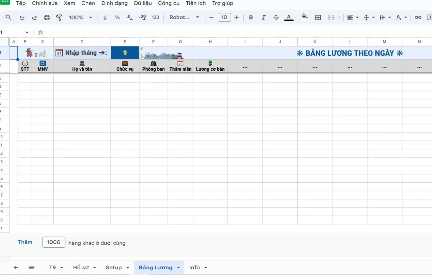Click the insert link icon
Image resolution: width=432 pixels, height=275 pixels.
click(418, 18)
